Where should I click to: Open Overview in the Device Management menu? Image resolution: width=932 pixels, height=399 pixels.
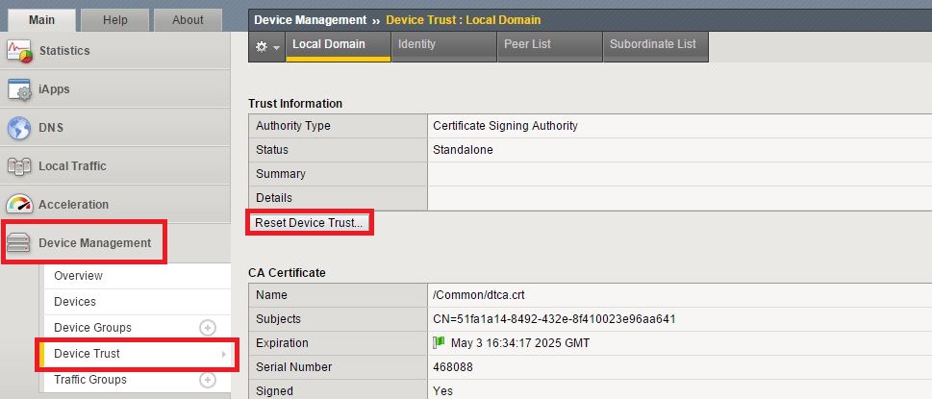point(78,276)
